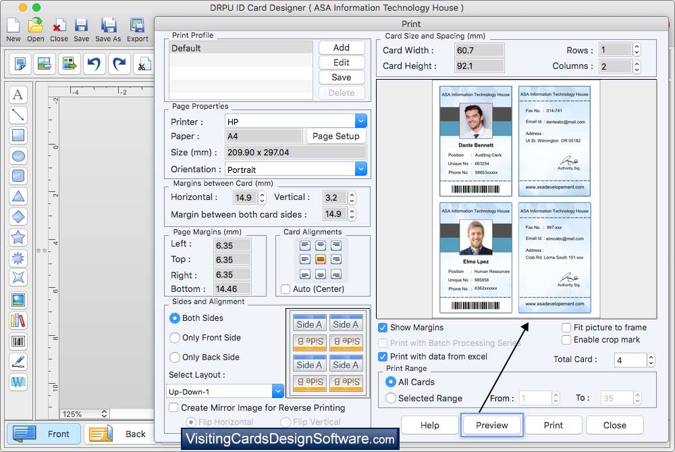This screenshot has height=452, width=675.
Task: Click the Save profile button
Action: (x=342, y=78)
